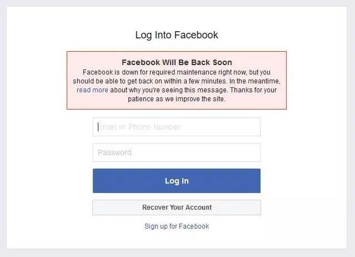The height and width of the screenshot is (257, 355).
Task: Click the Recover Your Account button text
Action: tap(177, 207)
